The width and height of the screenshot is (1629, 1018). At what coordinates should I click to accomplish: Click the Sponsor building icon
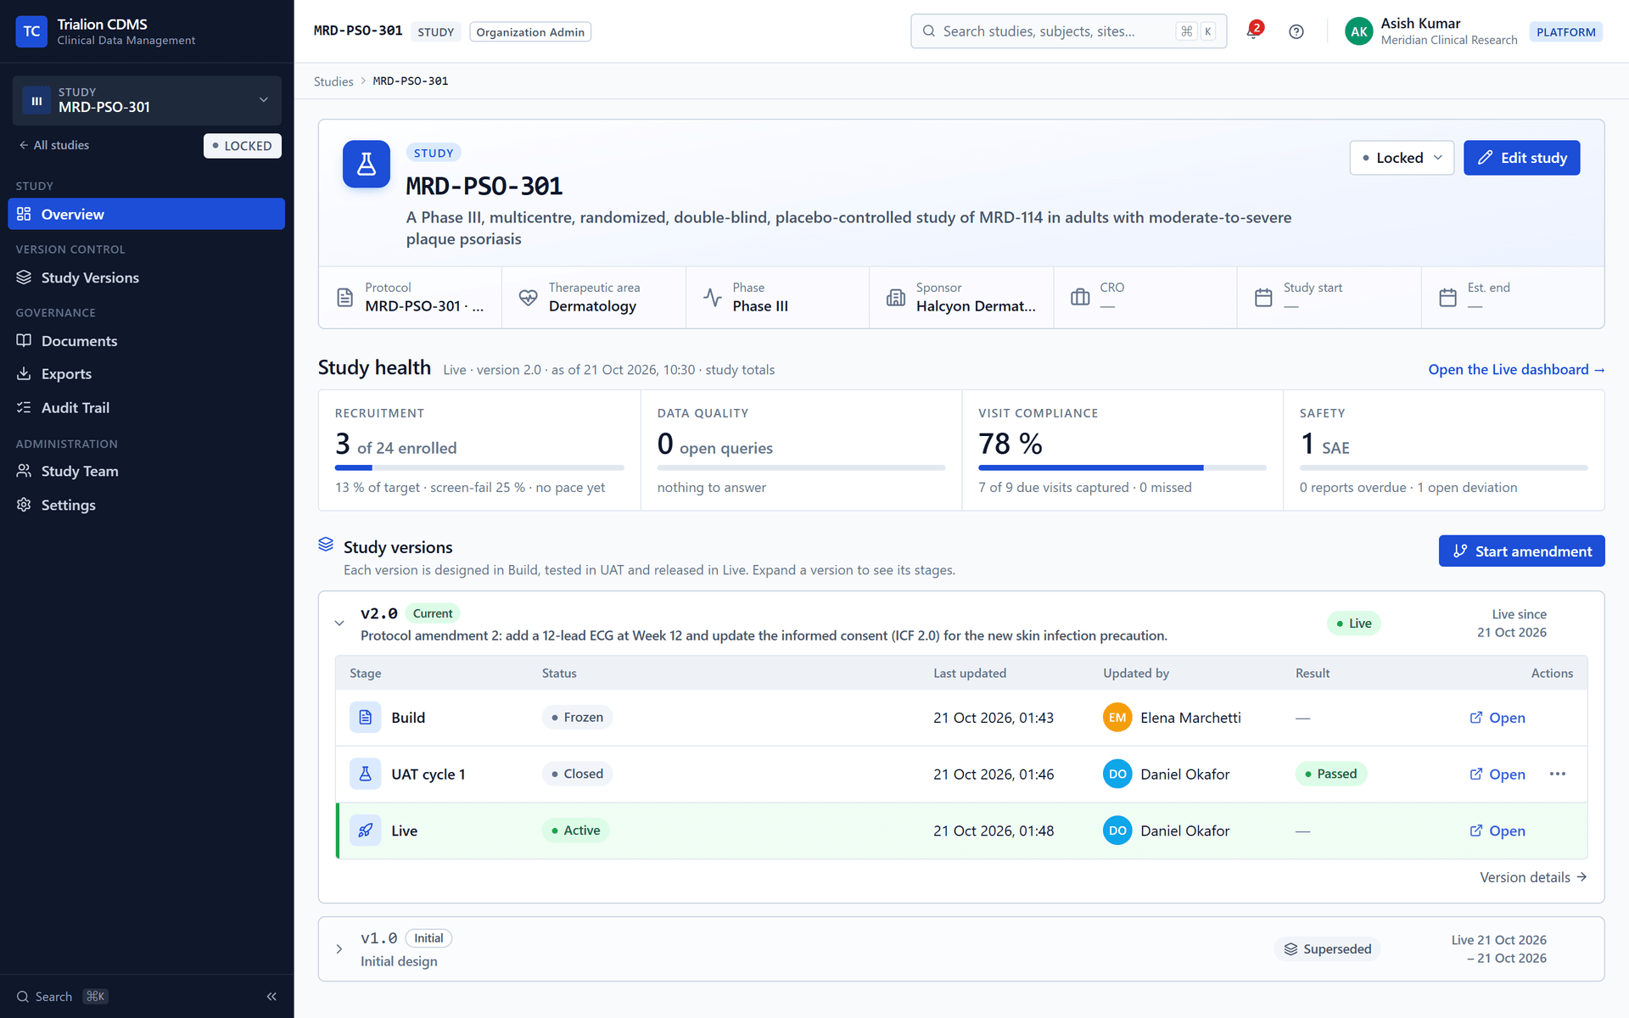(896, 298)
